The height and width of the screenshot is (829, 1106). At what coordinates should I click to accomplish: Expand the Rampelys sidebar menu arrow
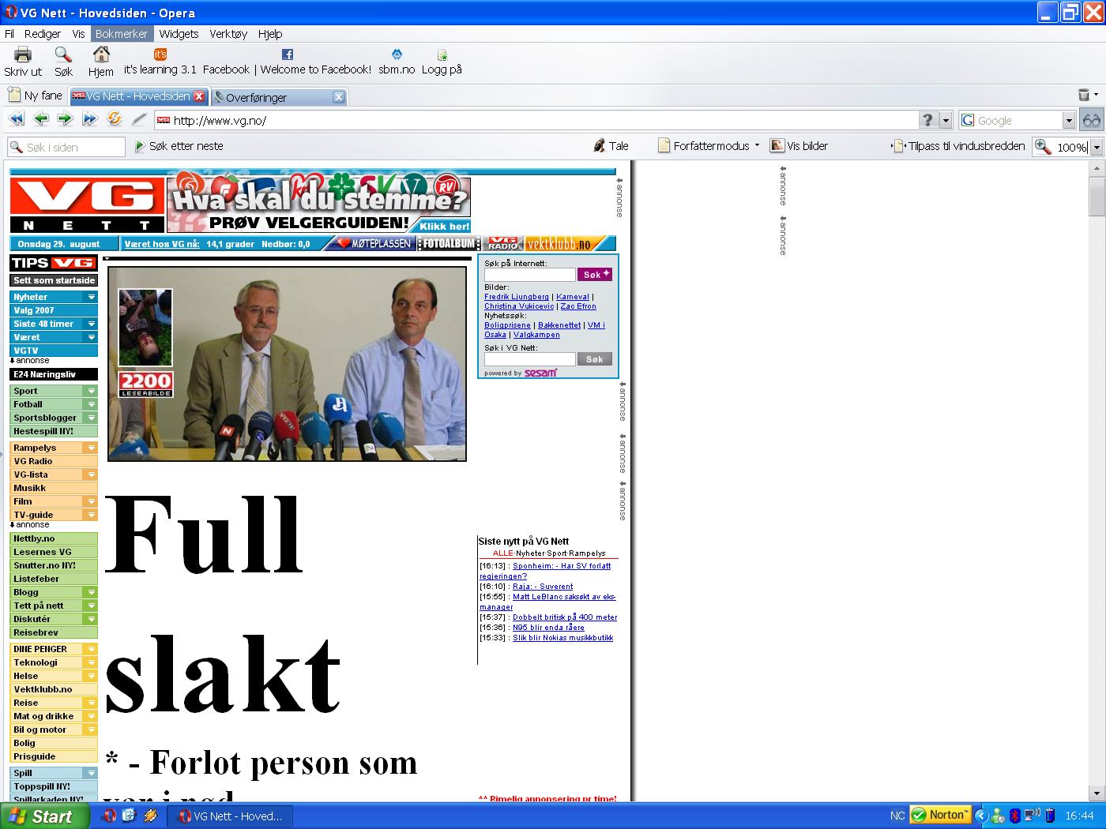pos(92,448)
